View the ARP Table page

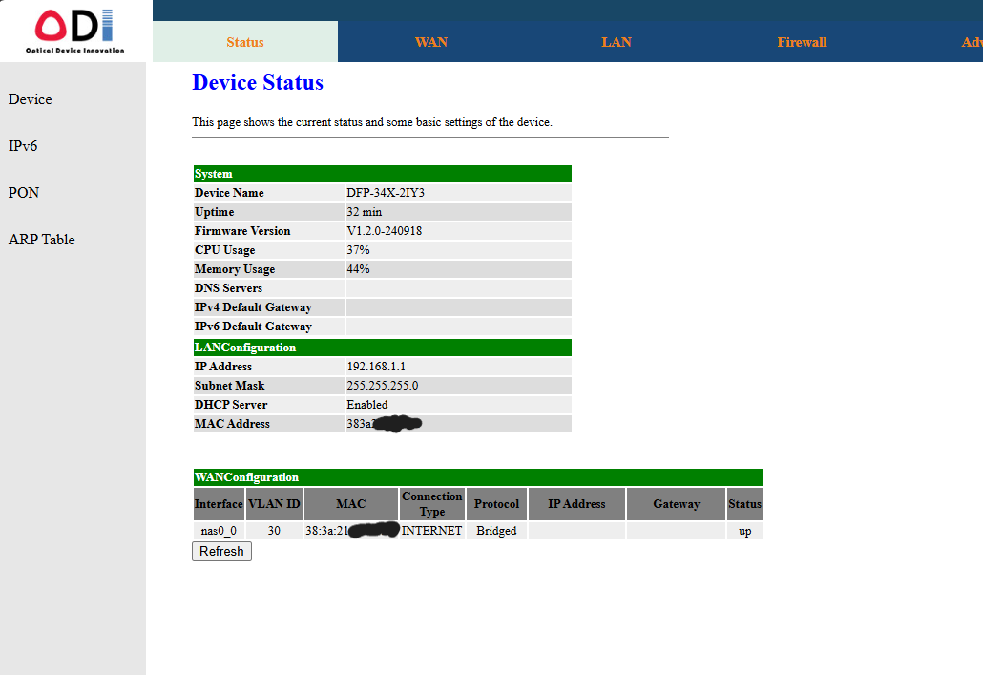pos(42,240)
